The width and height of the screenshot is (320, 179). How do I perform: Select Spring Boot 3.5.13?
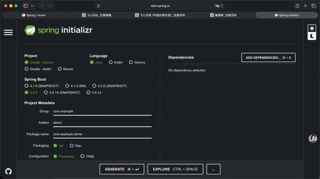[94, 93]
